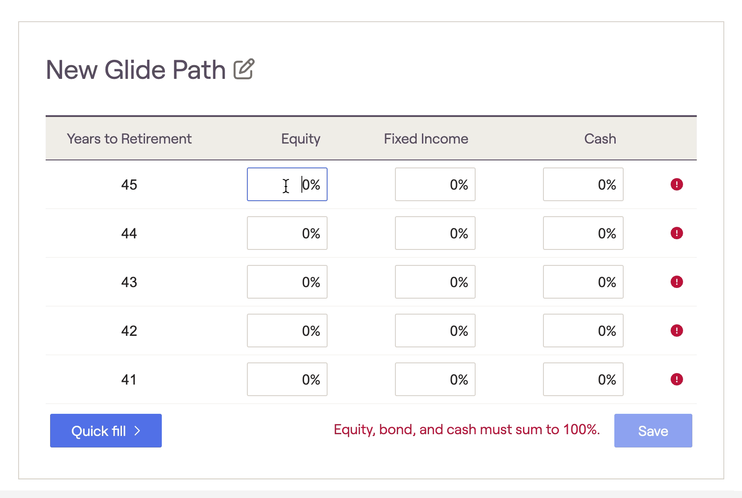Click the edit pencil icon beside New Glide Path
The height and width of the screenshot is (498, 742).
point(244,69)
